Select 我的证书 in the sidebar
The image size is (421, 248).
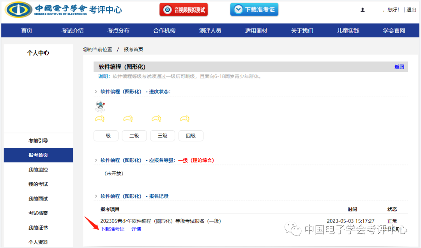coord(38,228)
